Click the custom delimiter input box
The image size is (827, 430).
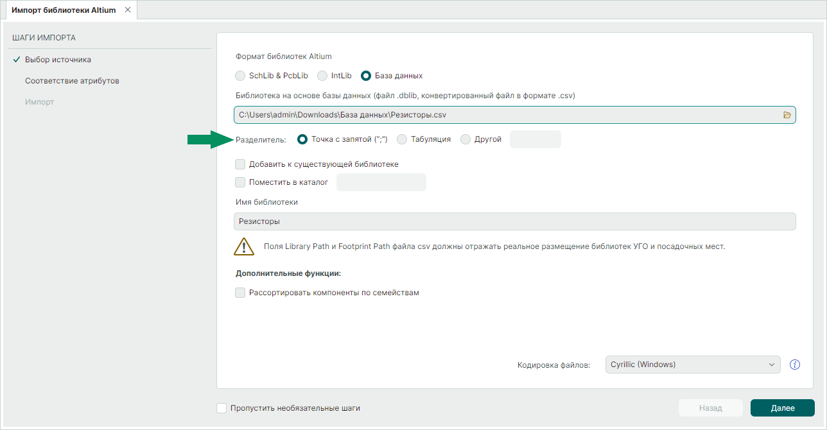(535, 139)
